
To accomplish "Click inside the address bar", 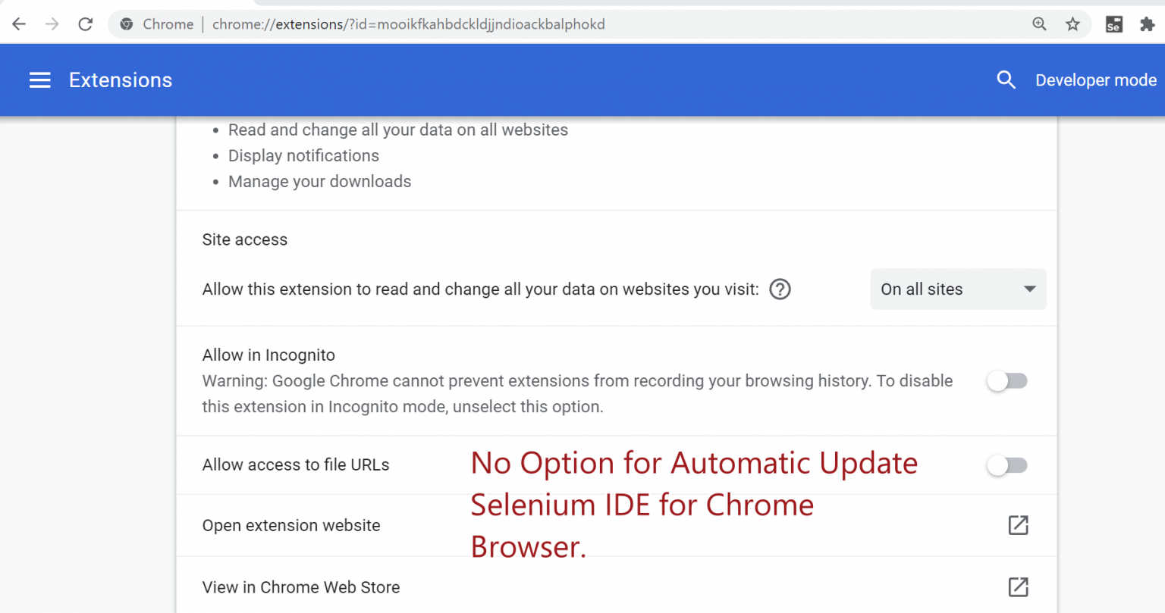I will click(x=531, y=23).
